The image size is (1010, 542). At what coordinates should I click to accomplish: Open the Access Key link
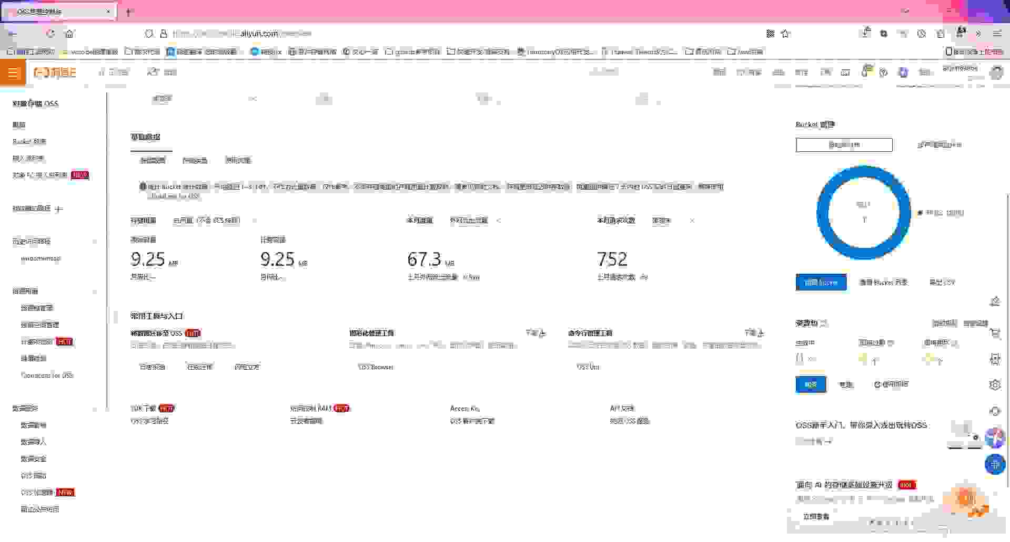(x=465, y=409)
